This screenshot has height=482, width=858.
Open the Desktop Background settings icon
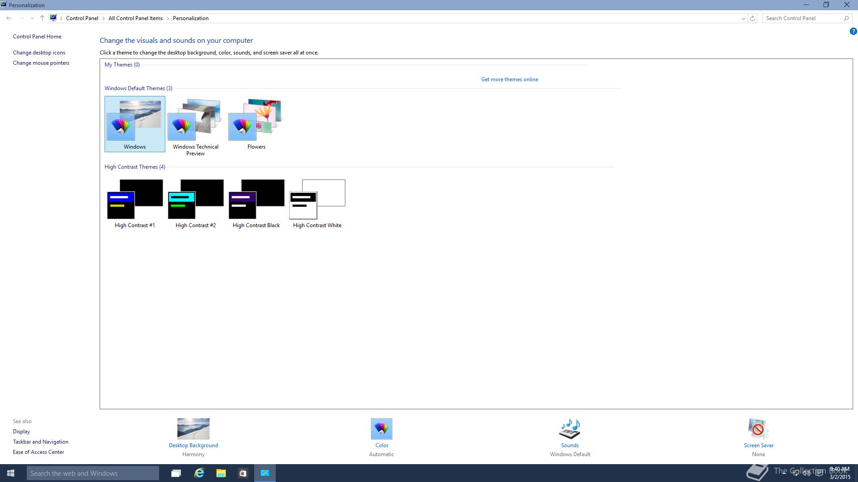click(x=193, y=429)
